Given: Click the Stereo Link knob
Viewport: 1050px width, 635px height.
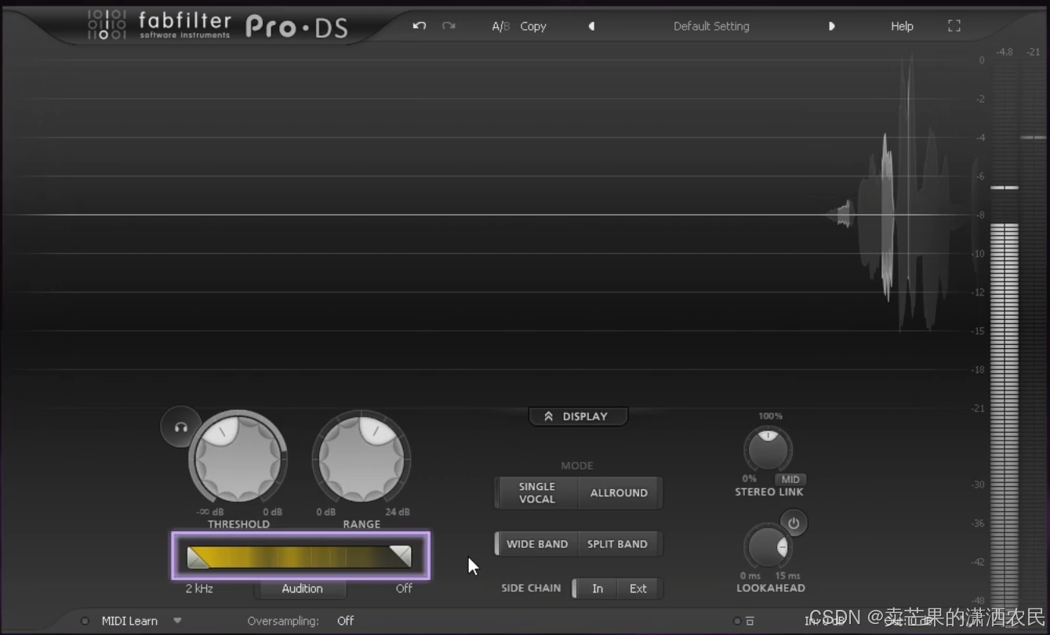Looking at the screenshot, I should tap(768, 450).
